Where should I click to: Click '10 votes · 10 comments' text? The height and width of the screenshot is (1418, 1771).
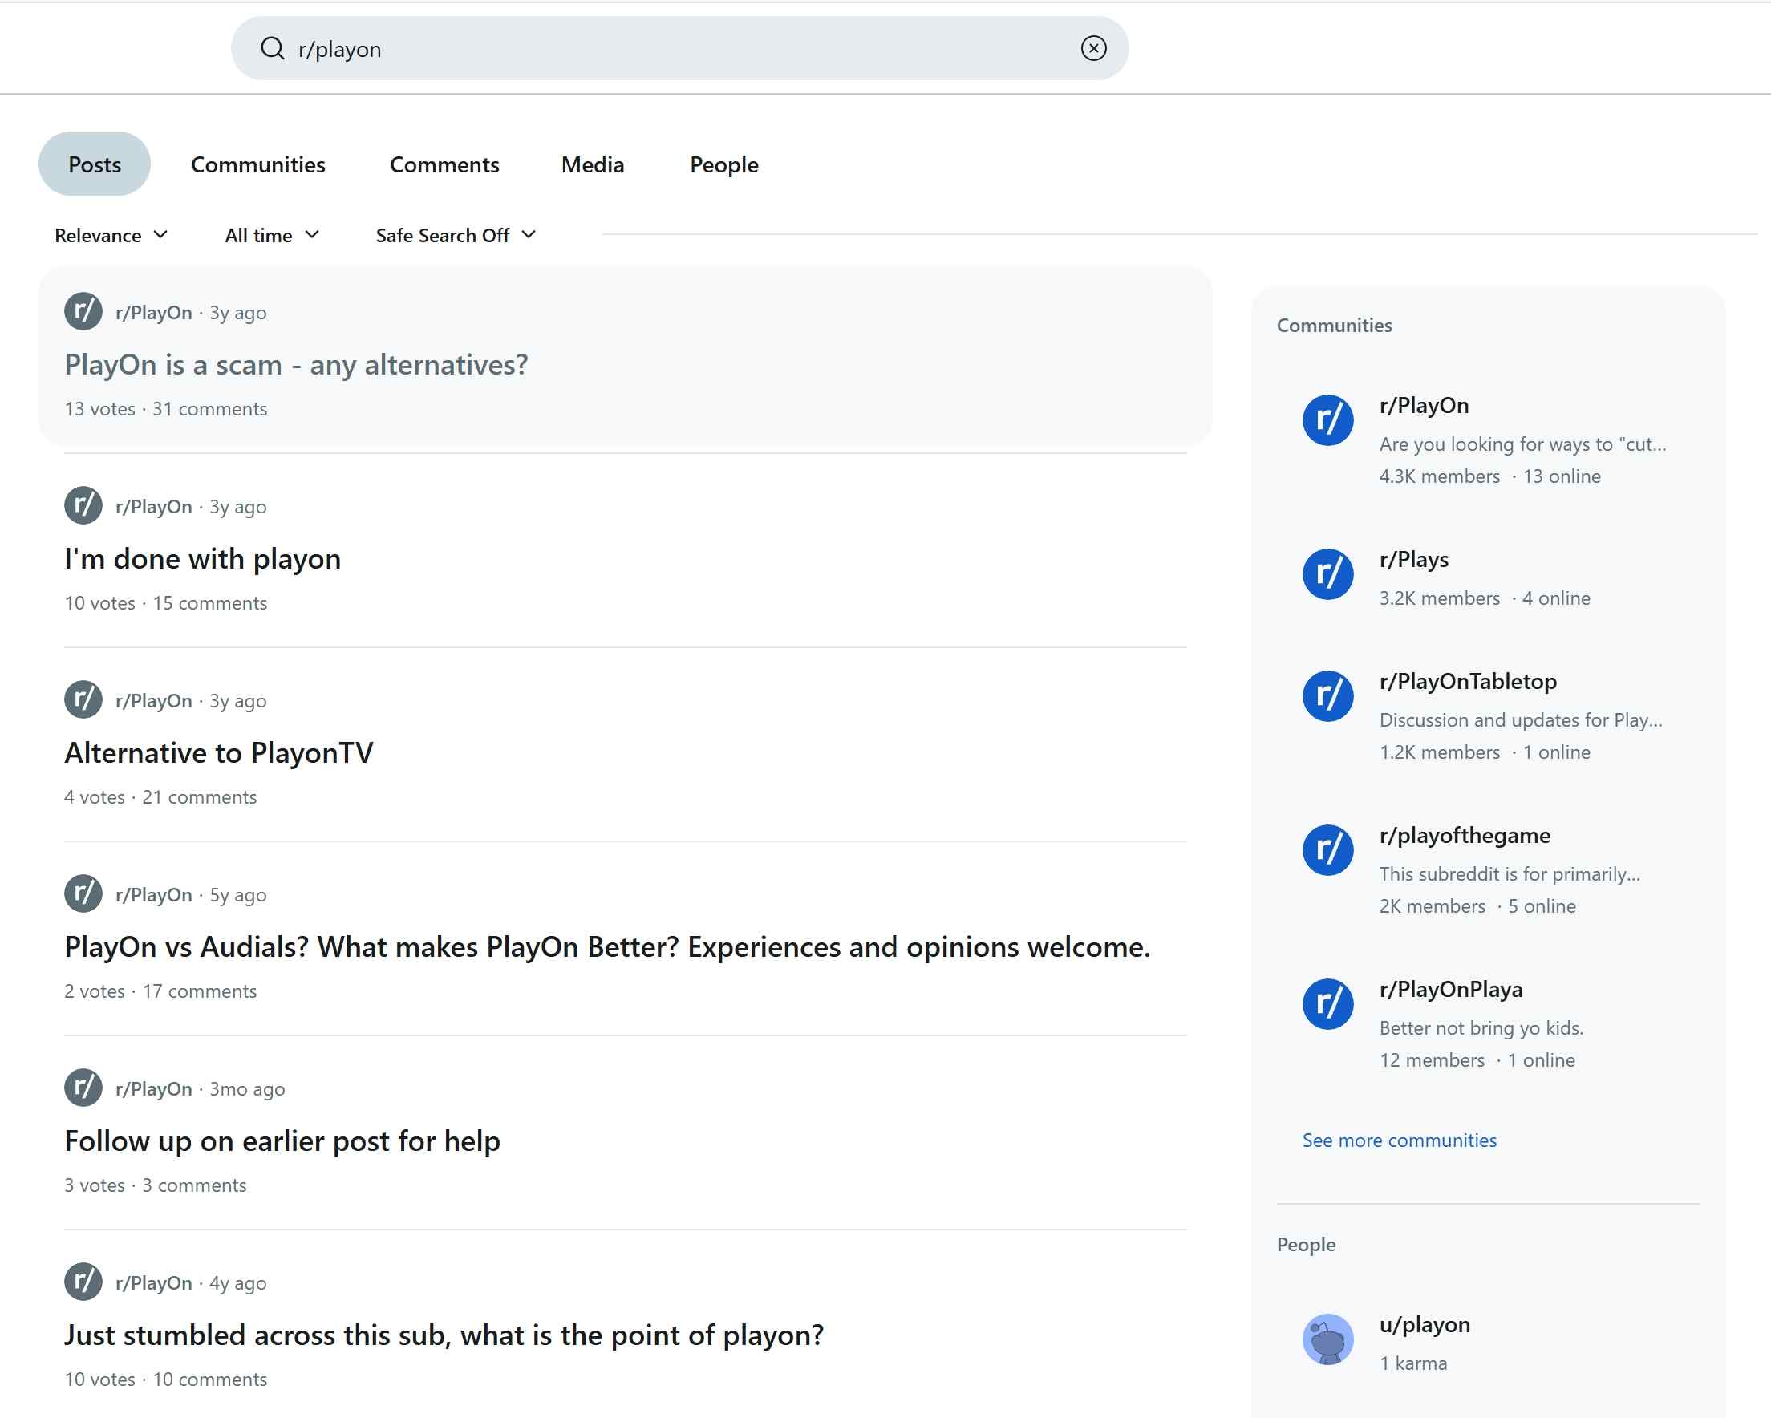[x=166, y=1379]
